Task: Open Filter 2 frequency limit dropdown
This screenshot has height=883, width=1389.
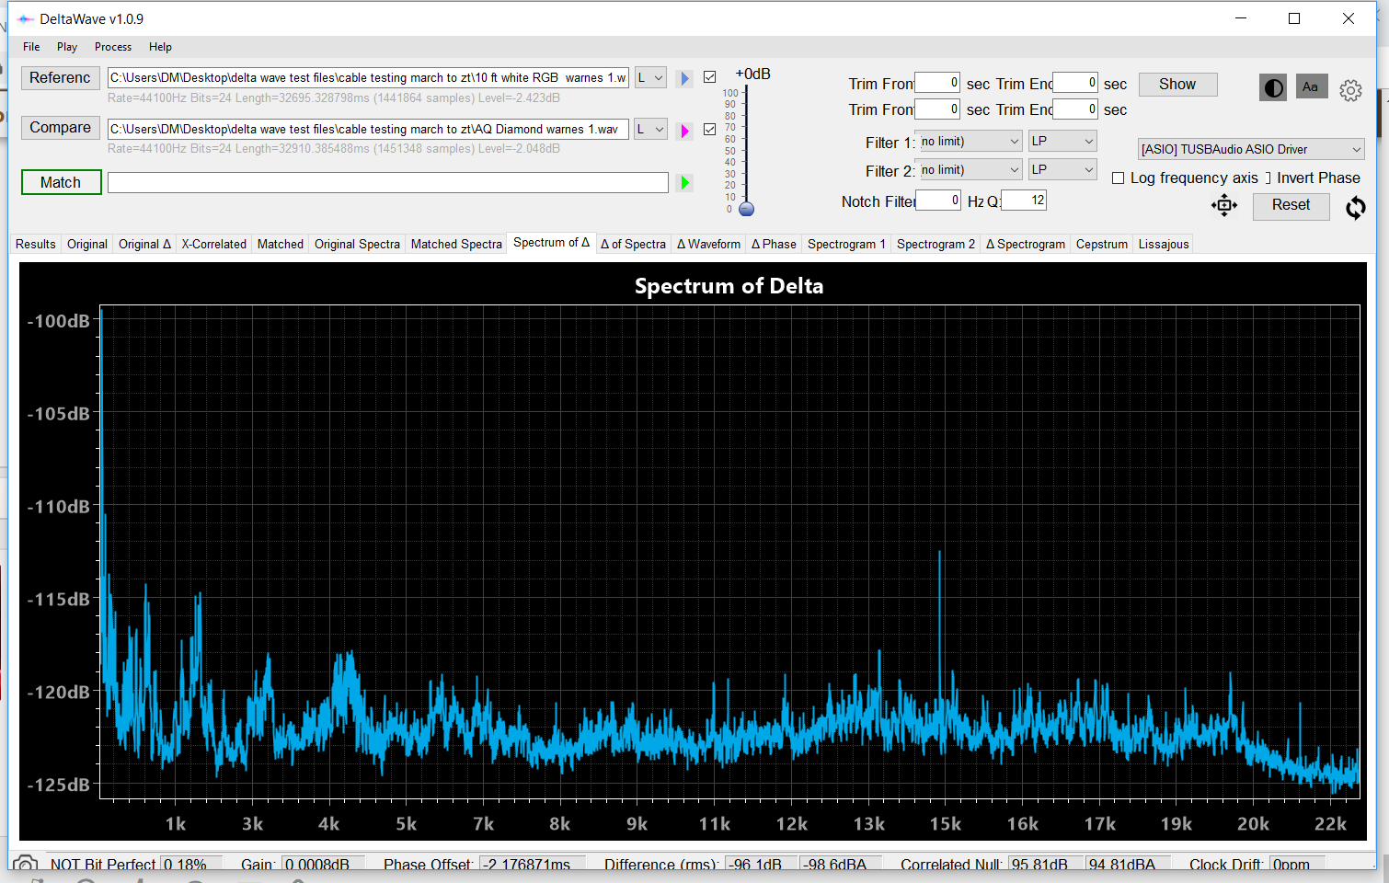Action: [x=970, y=170]
